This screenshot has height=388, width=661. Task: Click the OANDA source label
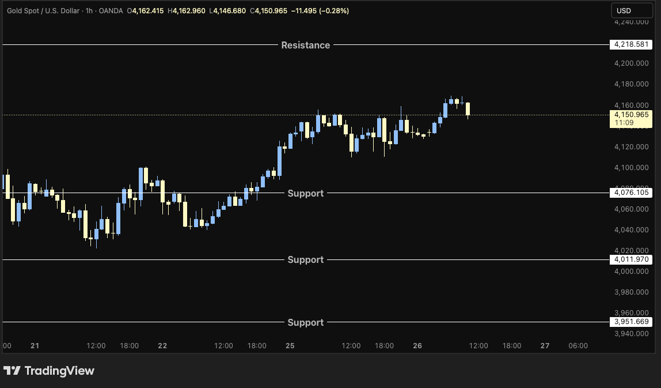(111, 11)
